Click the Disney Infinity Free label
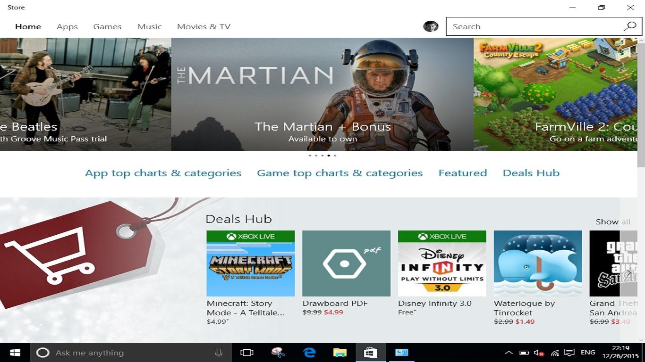Viewport: 645px width, 362px height. click(407, 312)
